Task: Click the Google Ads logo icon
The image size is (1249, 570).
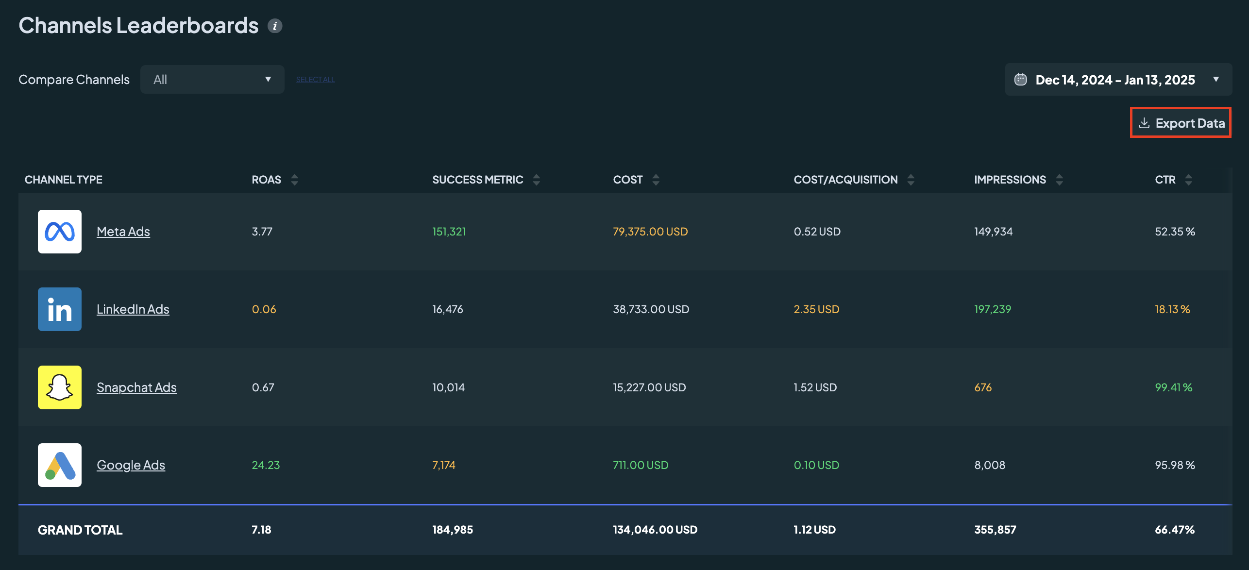Action: [60, 465]
